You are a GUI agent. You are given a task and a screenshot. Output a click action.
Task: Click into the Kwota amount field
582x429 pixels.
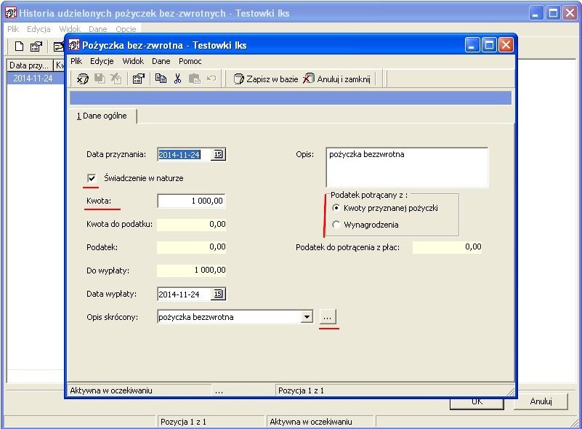(191, 201)
